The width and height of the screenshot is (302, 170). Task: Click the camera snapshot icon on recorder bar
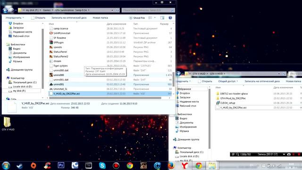click(289, 154)
